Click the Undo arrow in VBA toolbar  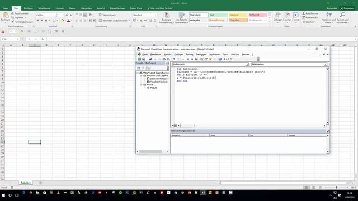coord(174,59)
